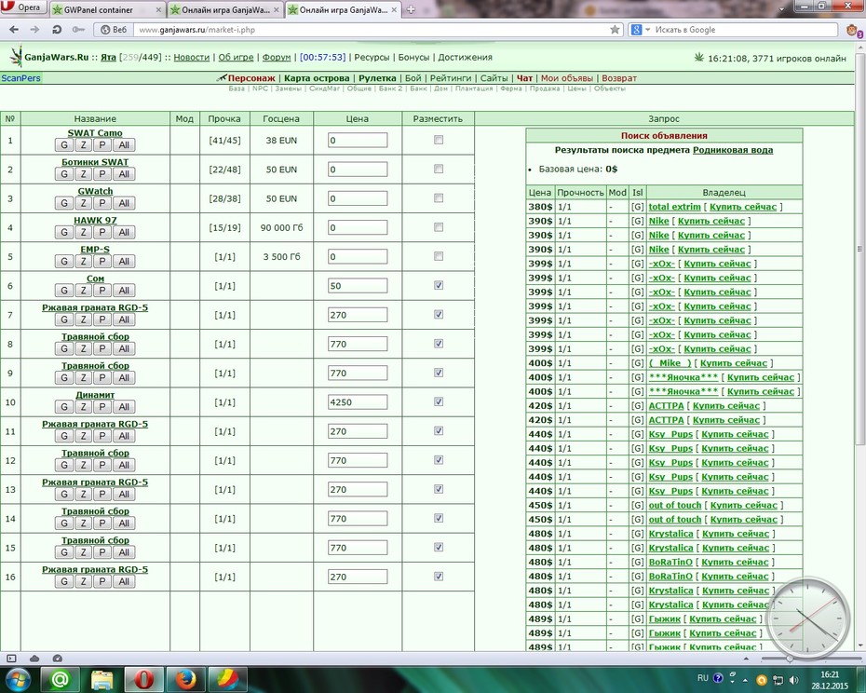Click Купить сейчас for total extrim offer
The image size is (866, 693).
point(743,207)
